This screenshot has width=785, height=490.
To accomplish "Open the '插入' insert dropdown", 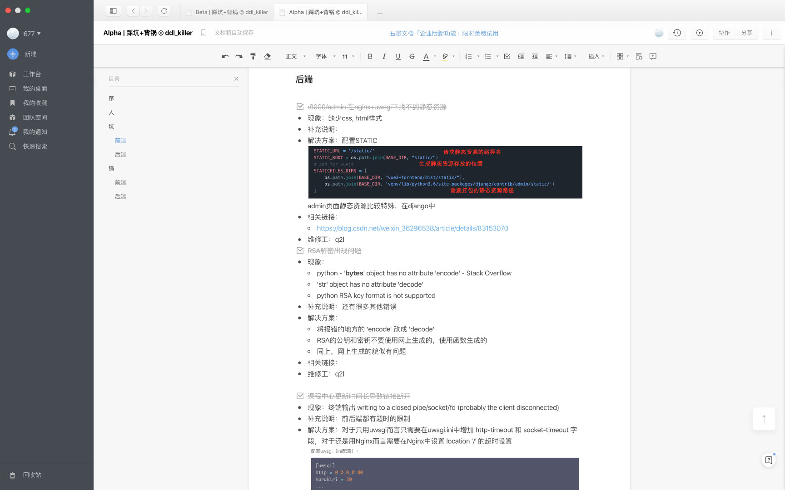I will point(596,56).
